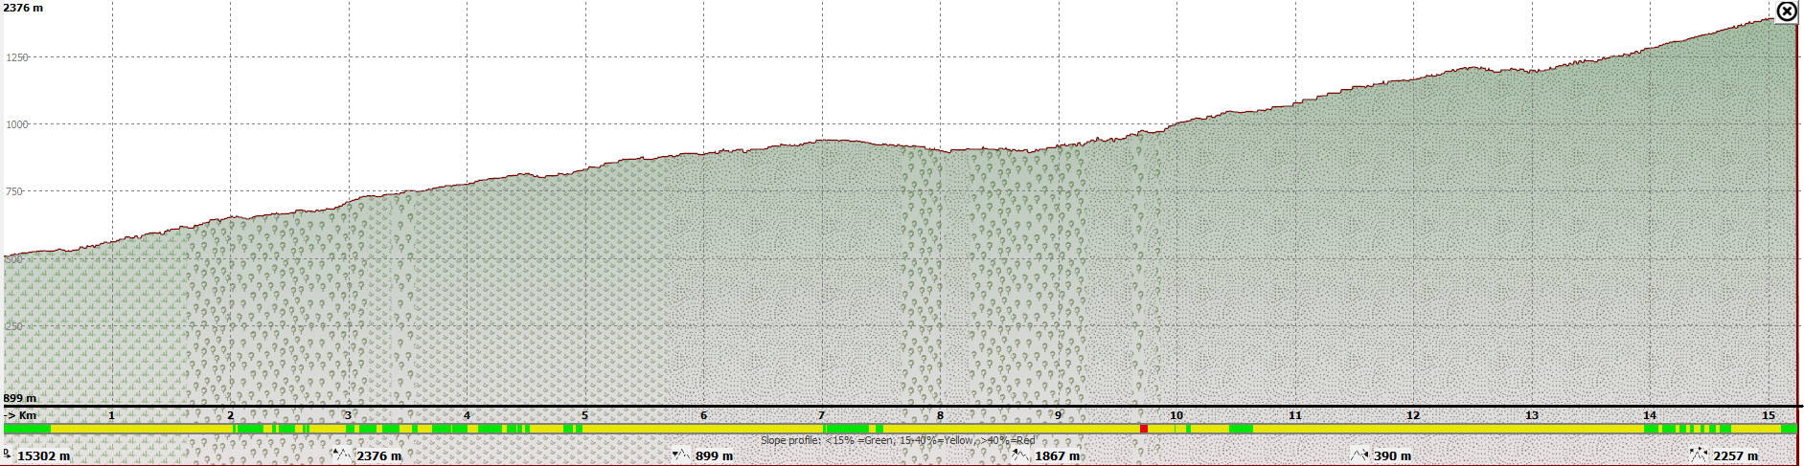The height and width of the screenshot is (466, 1804).
Task: Click the ascent icon beside 1867 m
Action: tap(1020, 455)
